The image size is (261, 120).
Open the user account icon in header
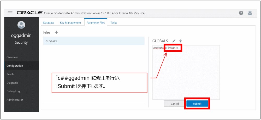pos(250,13)
